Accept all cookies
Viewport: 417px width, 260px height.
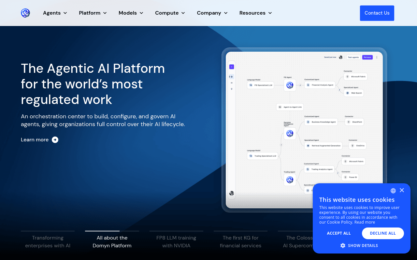[339, 233]
